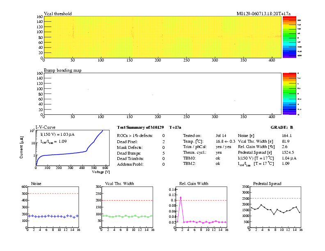This screenshot has height=251, width=325.
Task: Click the 'GRADE: B' label
Action: click(282, 128)
